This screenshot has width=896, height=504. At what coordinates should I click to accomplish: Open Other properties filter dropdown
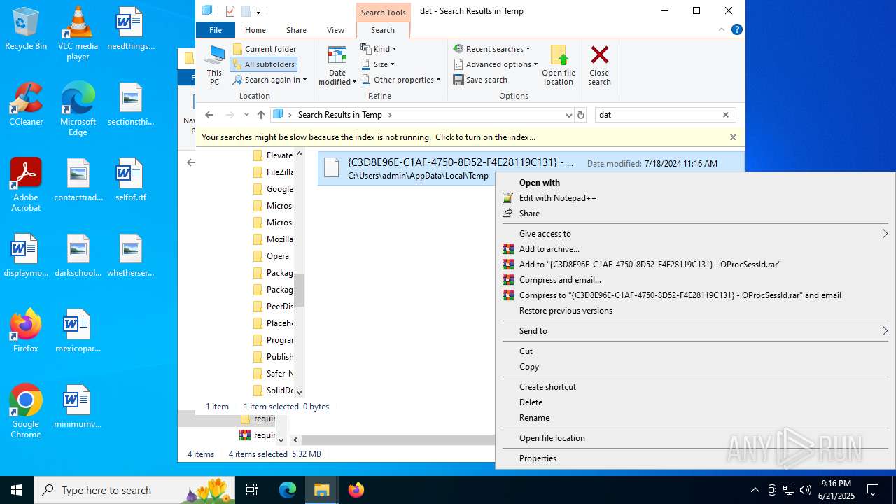pyautogui.click(x=401, y=80)
